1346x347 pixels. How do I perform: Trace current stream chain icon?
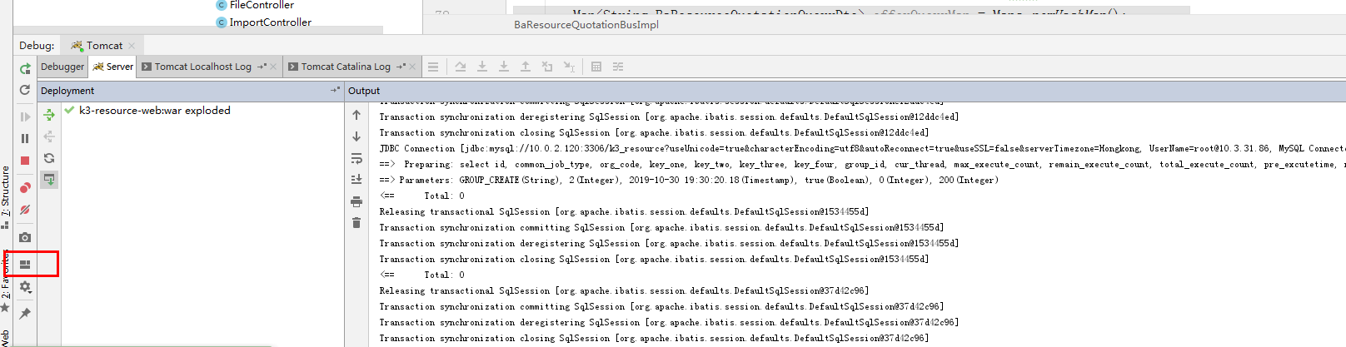point(617,67)
